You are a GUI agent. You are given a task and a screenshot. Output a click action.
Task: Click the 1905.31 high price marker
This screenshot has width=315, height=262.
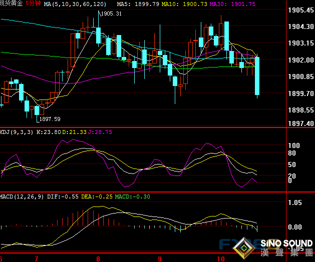point(111,14)
